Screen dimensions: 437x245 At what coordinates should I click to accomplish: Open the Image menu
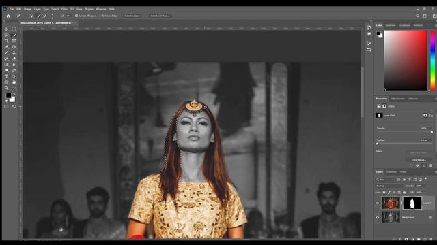(x=27, y=9)
